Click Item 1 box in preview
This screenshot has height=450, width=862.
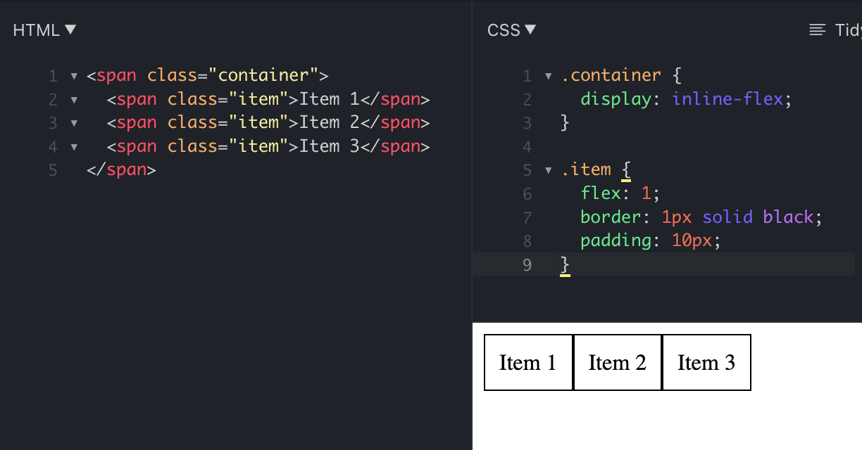pyautogui.click(x=528, y=362)
